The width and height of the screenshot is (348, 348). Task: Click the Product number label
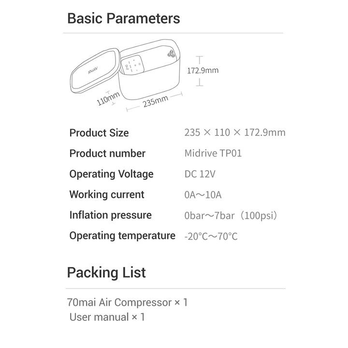107,154
